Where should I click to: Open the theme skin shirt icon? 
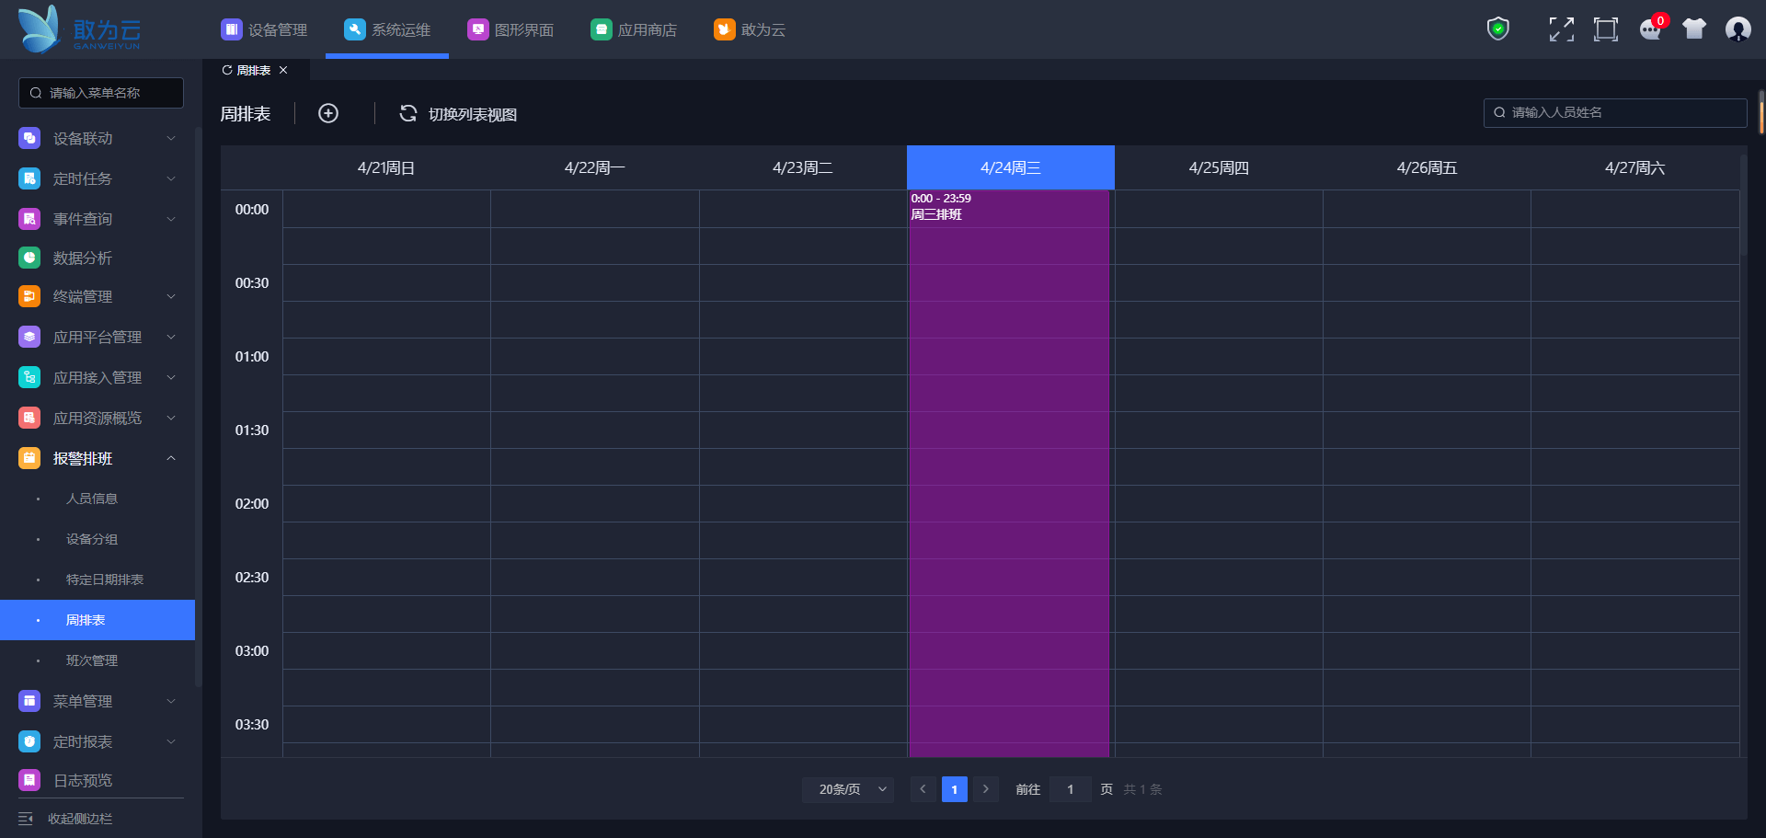click(1693, 29)
